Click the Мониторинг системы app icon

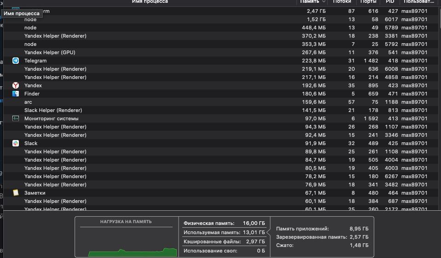(16, 118)
